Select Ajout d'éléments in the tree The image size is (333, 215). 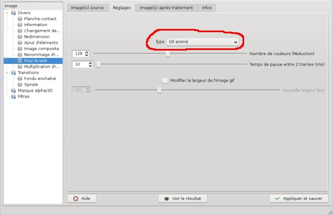[41, 43]
